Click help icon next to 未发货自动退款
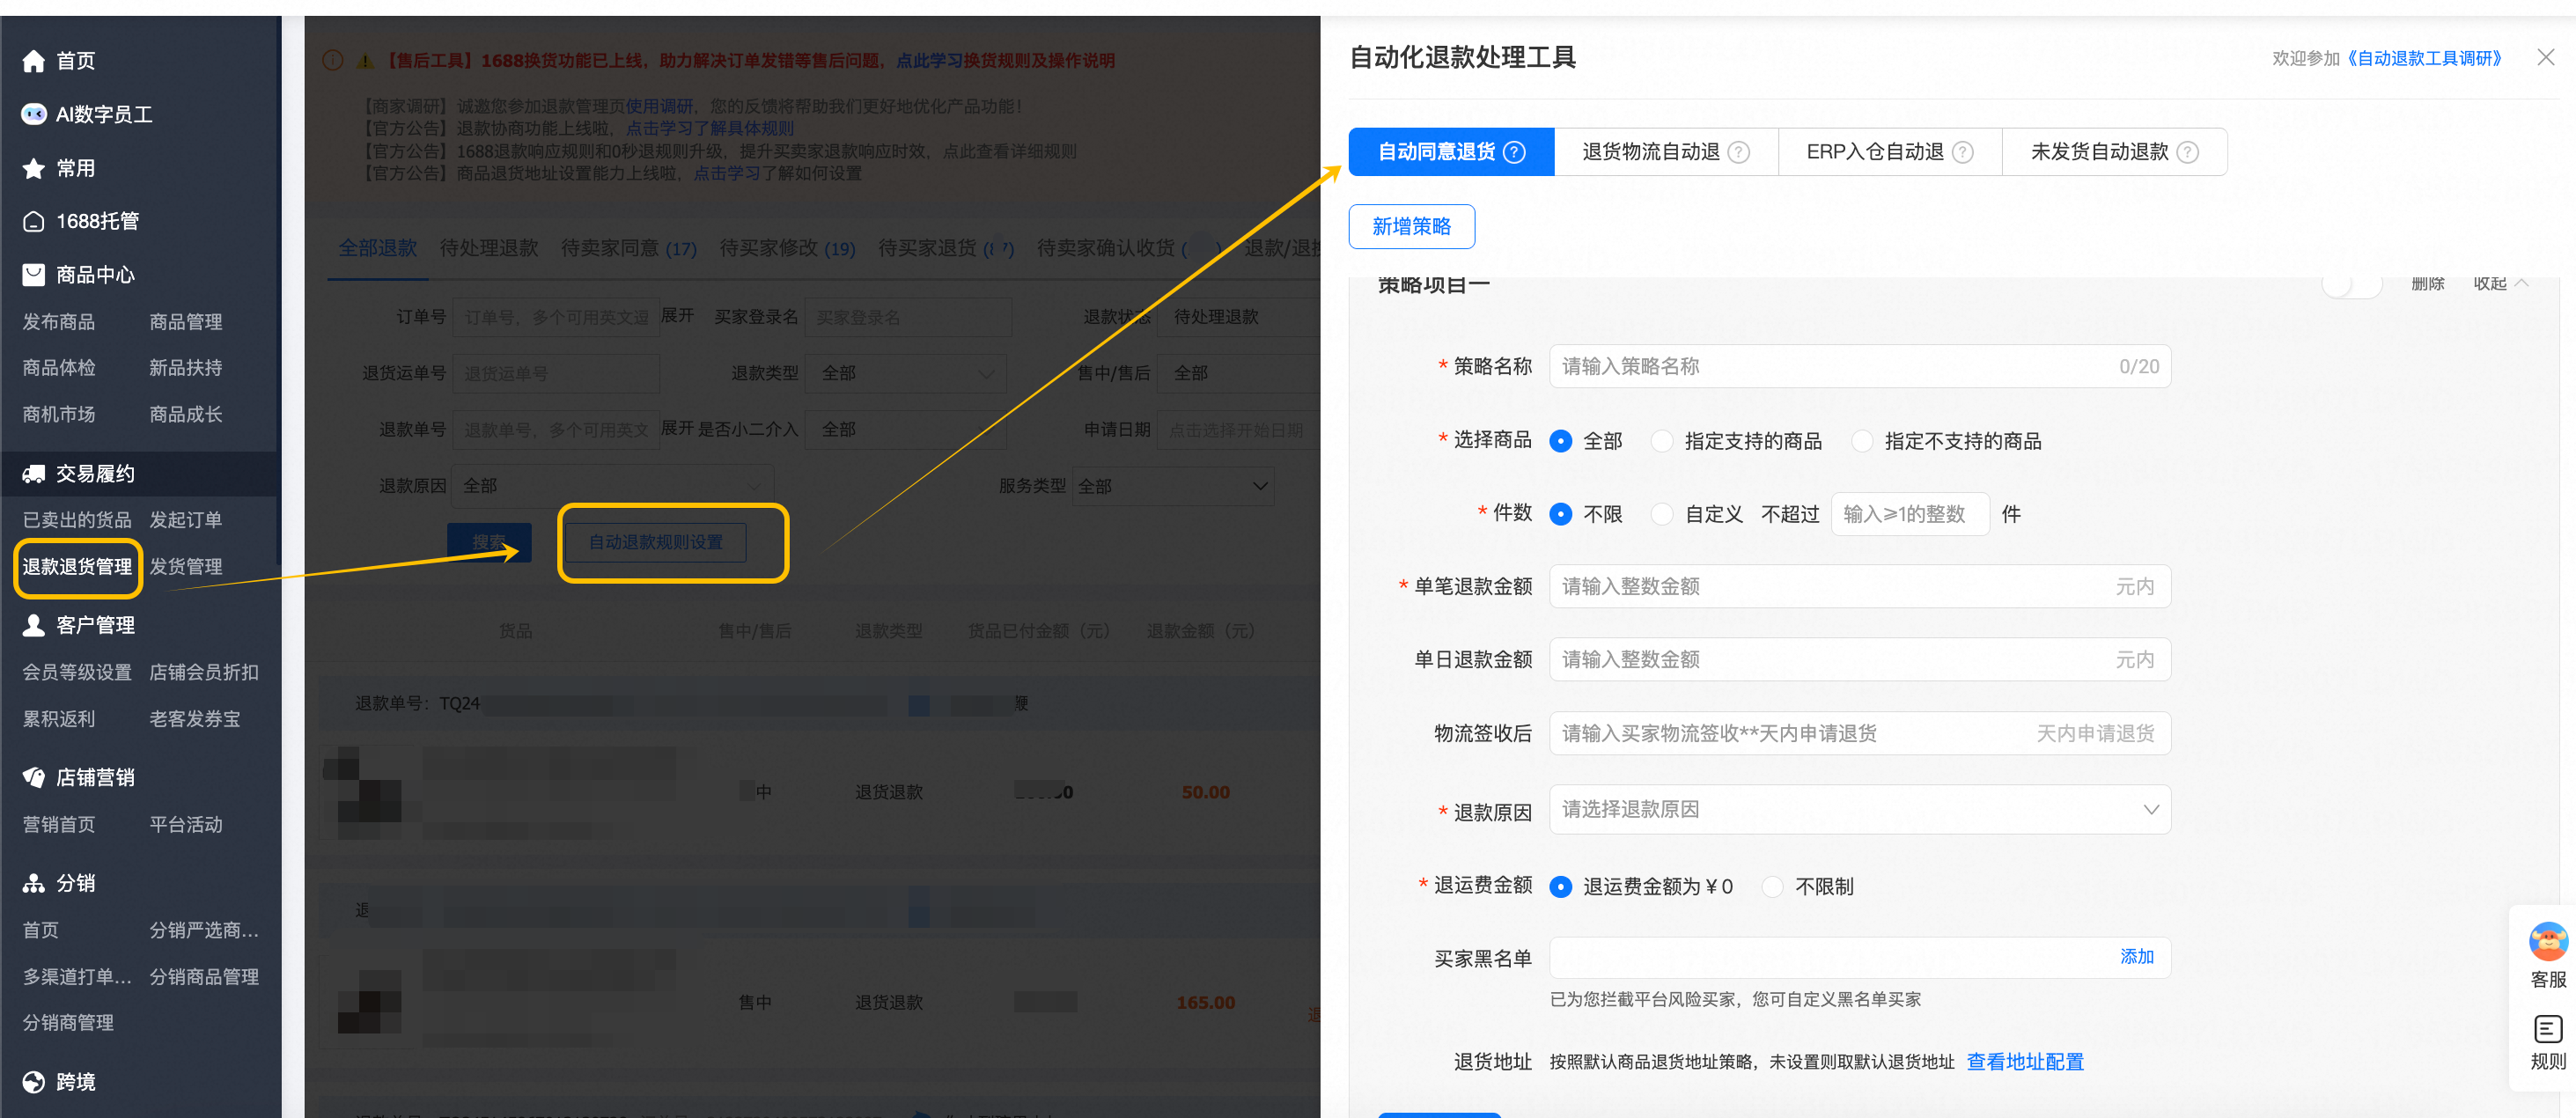Viewport: 2576px width, 1118px height. (2188, 152)
